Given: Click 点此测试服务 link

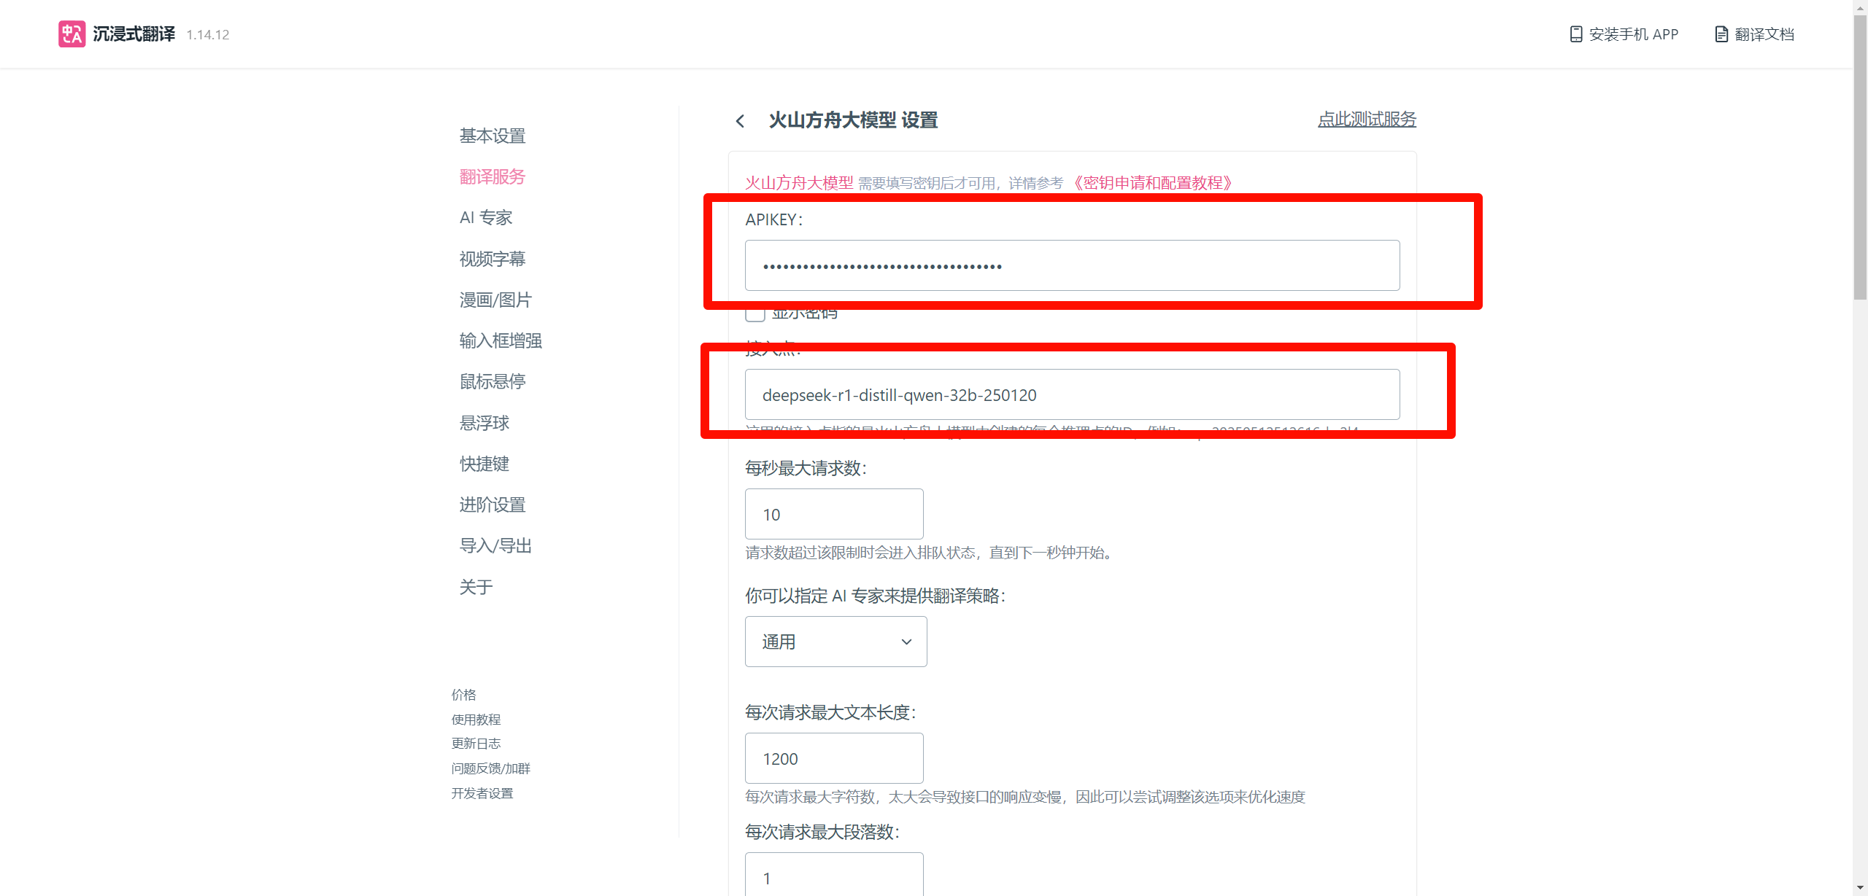Looking at the screenshot, I should pos(1367,120).
